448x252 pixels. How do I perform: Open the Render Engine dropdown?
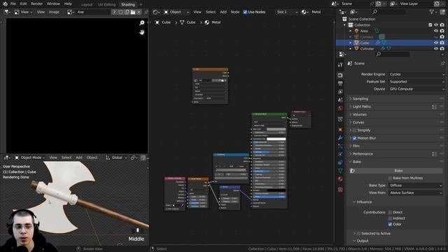point(416,74)
